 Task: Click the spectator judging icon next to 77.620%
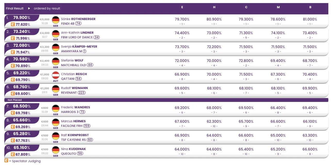13,24
